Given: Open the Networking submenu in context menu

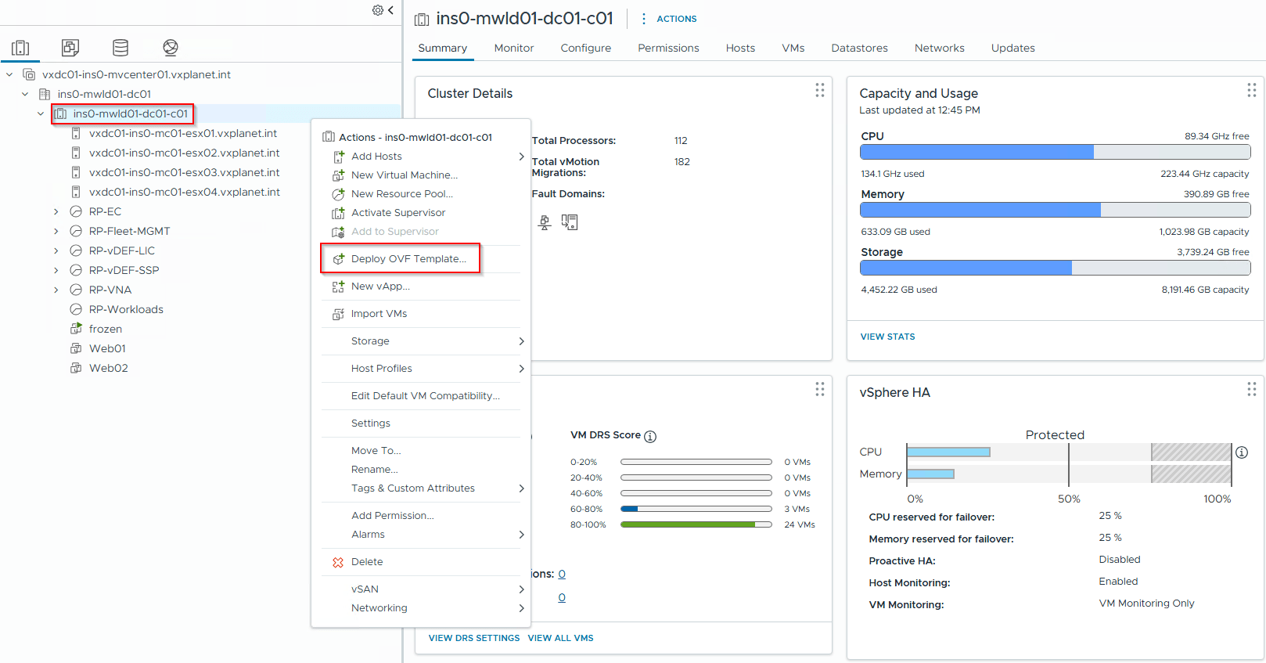Looking at the screenshot, I should [421, 608].
